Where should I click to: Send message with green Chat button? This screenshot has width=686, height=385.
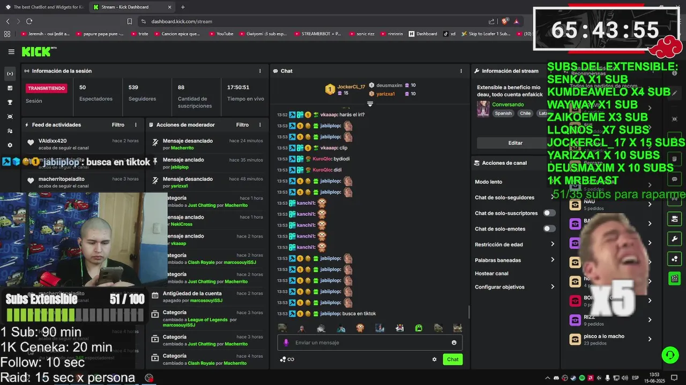coord(453,359)
